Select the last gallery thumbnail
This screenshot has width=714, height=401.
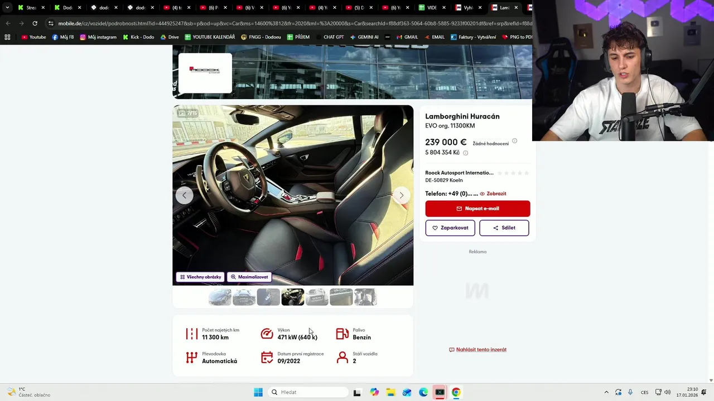pos(365,297)
